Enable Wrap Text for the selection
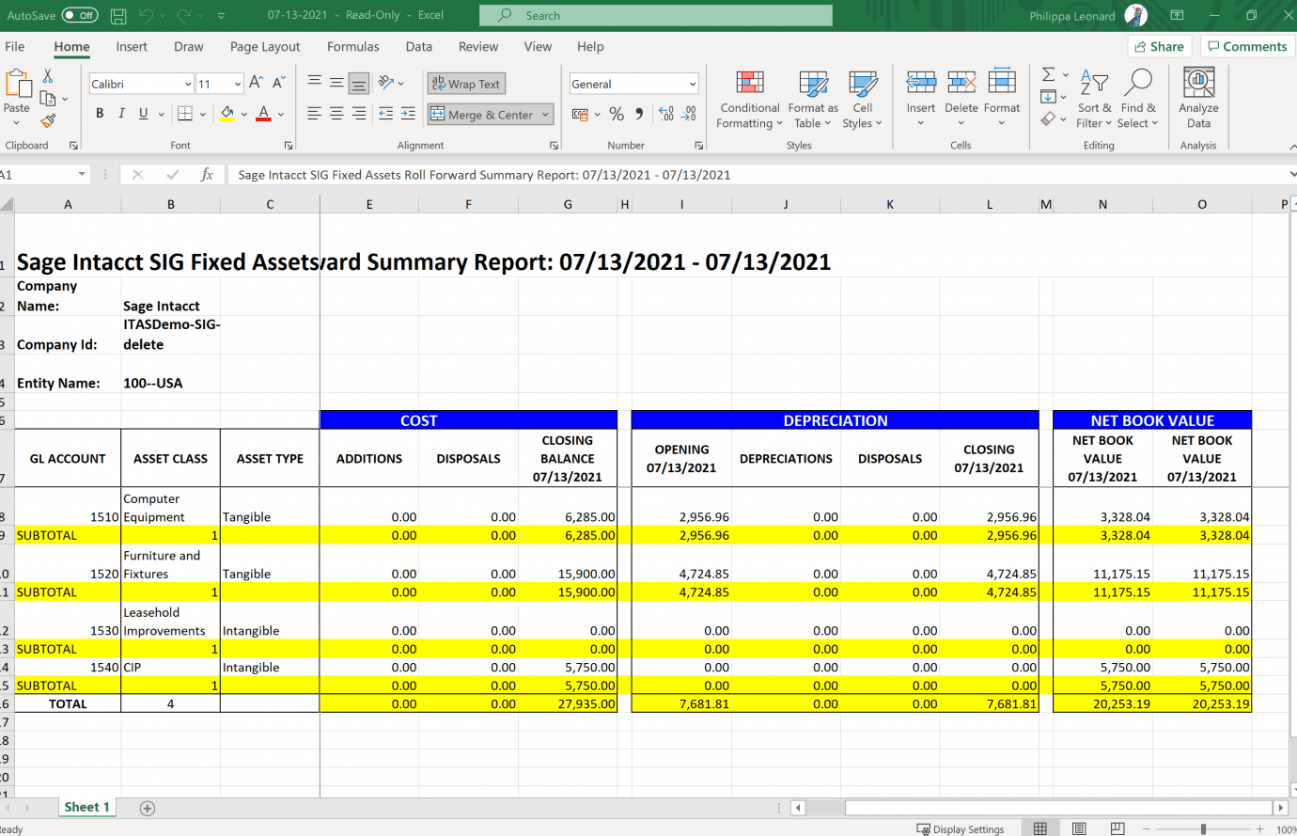 point(466,83)
